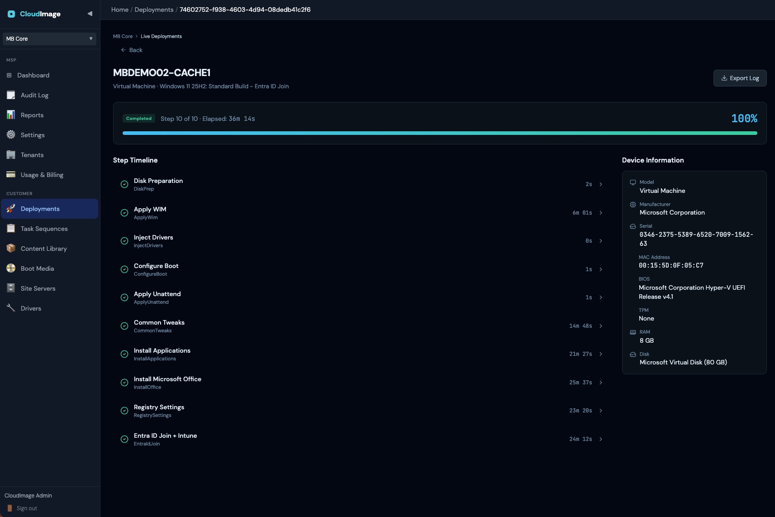This screenshot has width=775, height=517.
Task: Click the Serial drive icon
Action: tap(633, 226)
